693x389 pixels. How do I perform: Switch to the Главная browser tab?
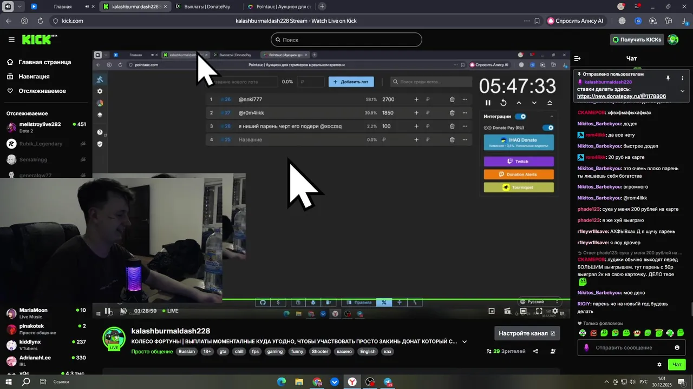coord(62,6)
